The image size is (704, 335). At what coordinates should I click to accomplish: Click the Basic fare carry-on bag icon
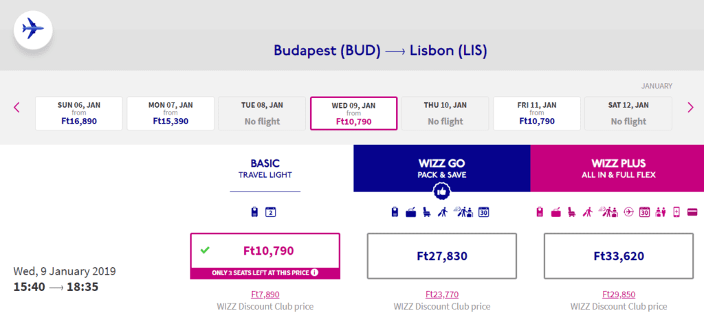click(254, 211)
